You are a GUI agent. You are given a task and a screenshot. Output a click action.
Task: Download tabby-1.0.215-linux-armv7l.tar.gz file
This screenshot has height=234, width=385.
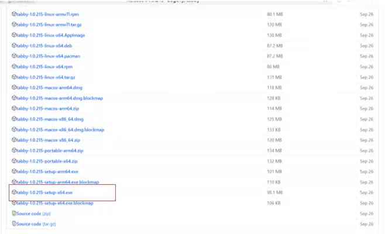click(x=49, y=25)
